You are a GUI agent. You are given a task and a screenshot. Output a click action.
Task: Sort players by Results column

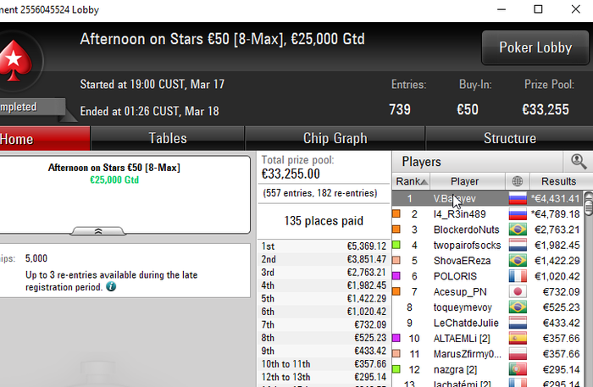[558, 181]
